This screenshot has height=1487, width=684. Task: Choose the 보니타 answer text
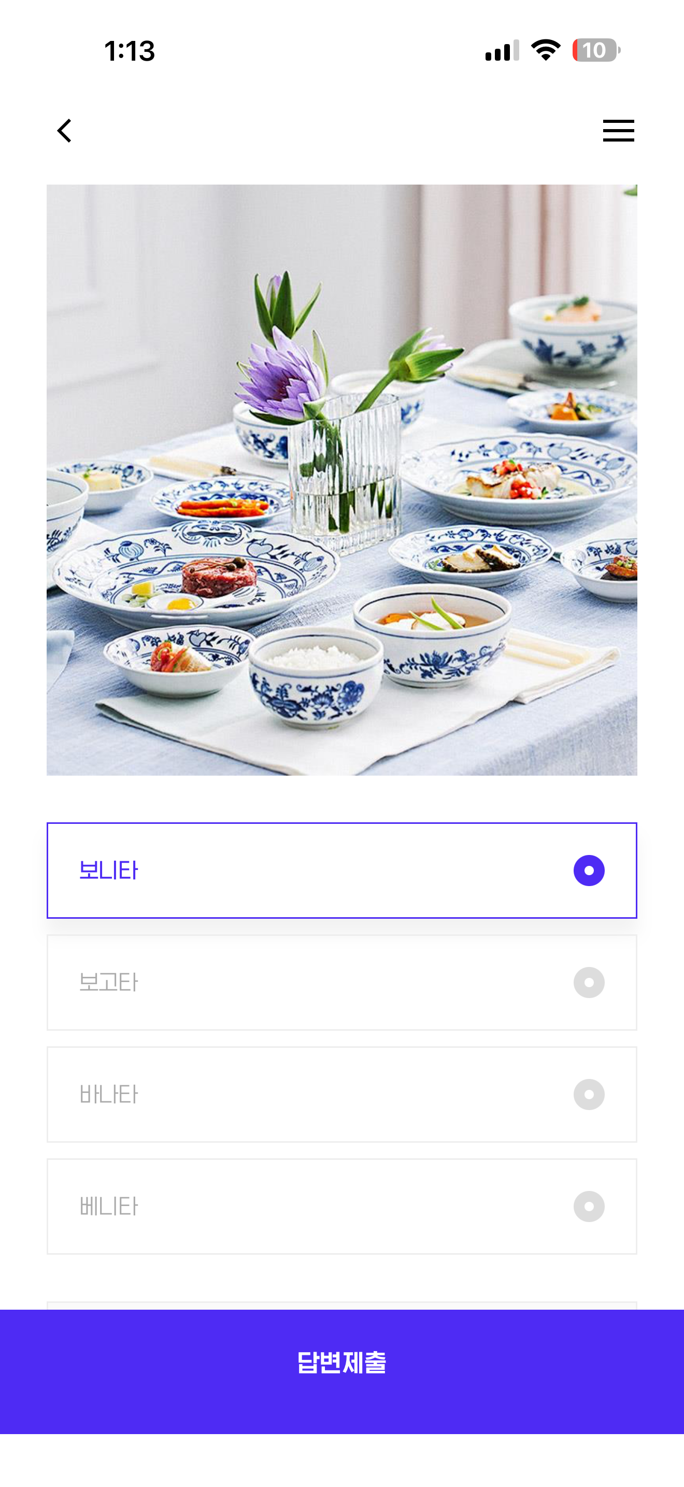click(x=108, y=871)
